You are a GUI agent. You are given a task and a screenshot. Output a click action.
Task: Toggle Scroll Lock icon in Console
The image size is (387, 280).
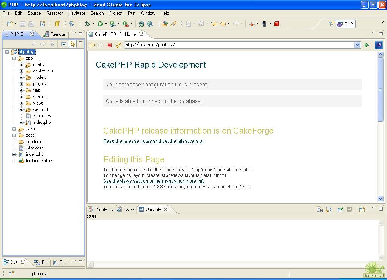328,209
